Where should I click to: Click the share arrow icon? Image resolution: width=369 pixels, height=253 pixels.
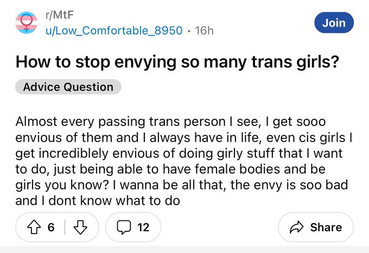(296, 227)
